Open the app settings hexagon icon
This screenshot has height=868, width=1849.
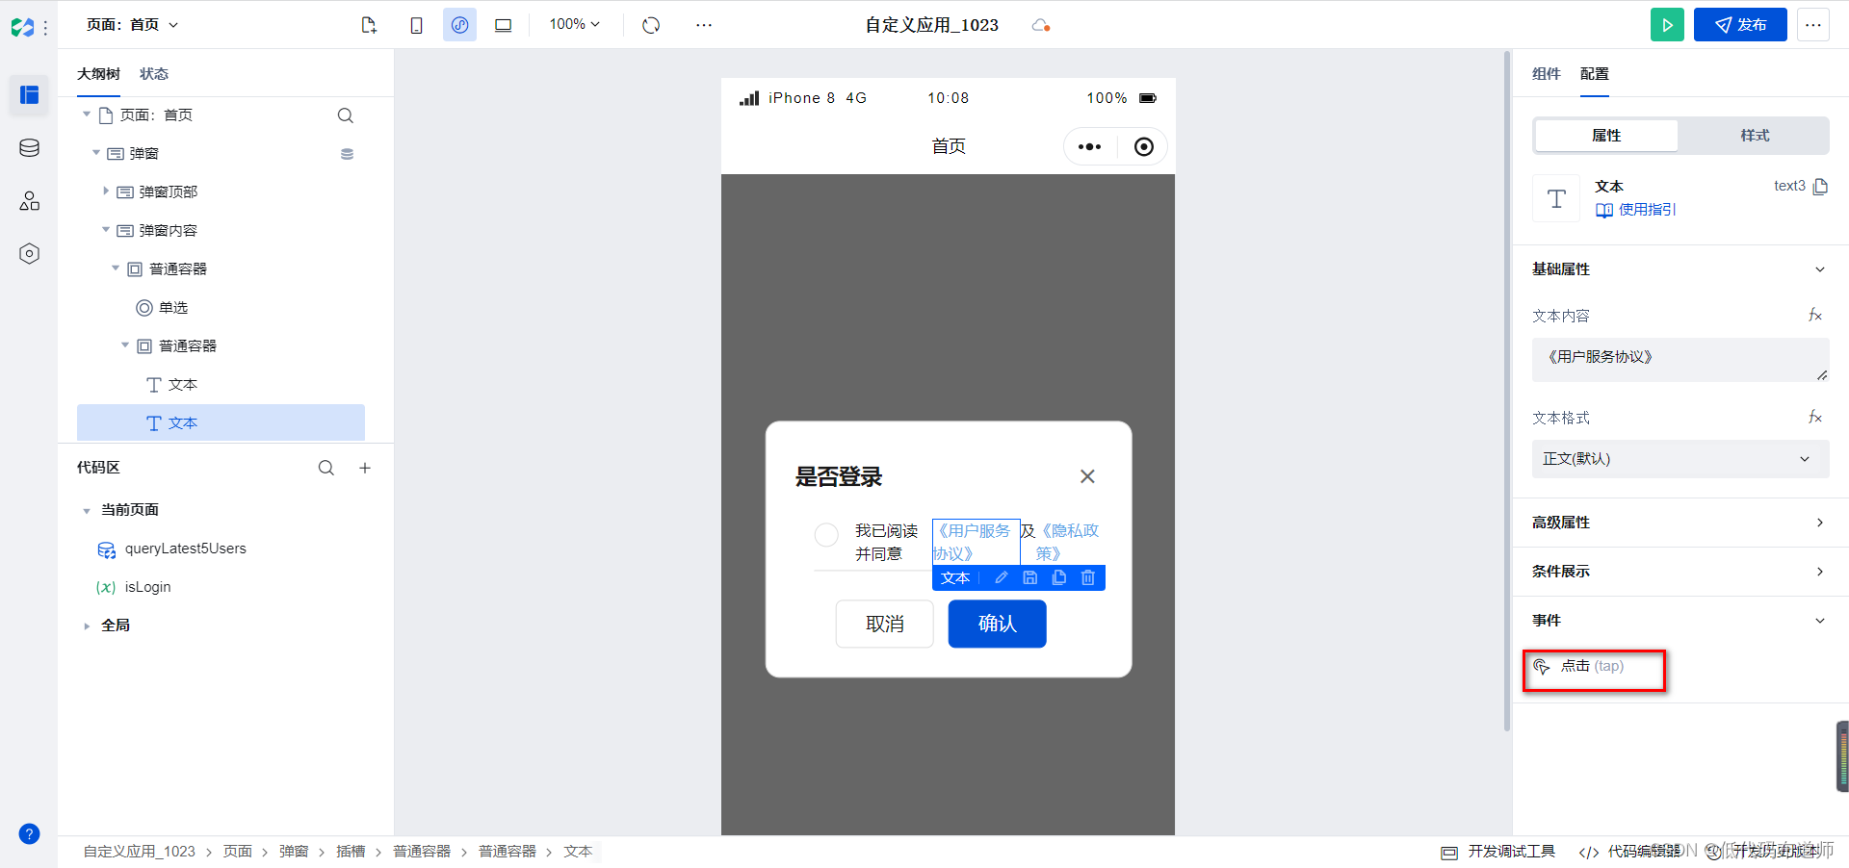pyautogui.click(x=29, y=253)
